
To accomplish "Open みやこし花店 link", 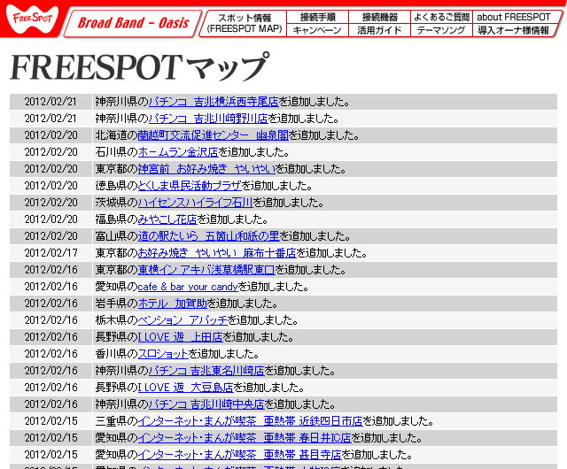I will (167, 219).
